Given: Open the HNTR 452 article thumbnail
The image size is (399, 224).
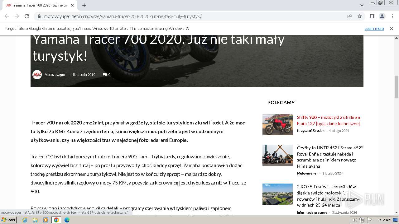Looking at the screenshot, I should coord(277,155).
